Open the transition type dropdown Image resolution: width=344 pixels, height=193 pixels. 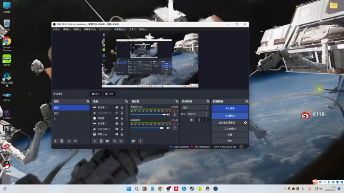[195, 108]
